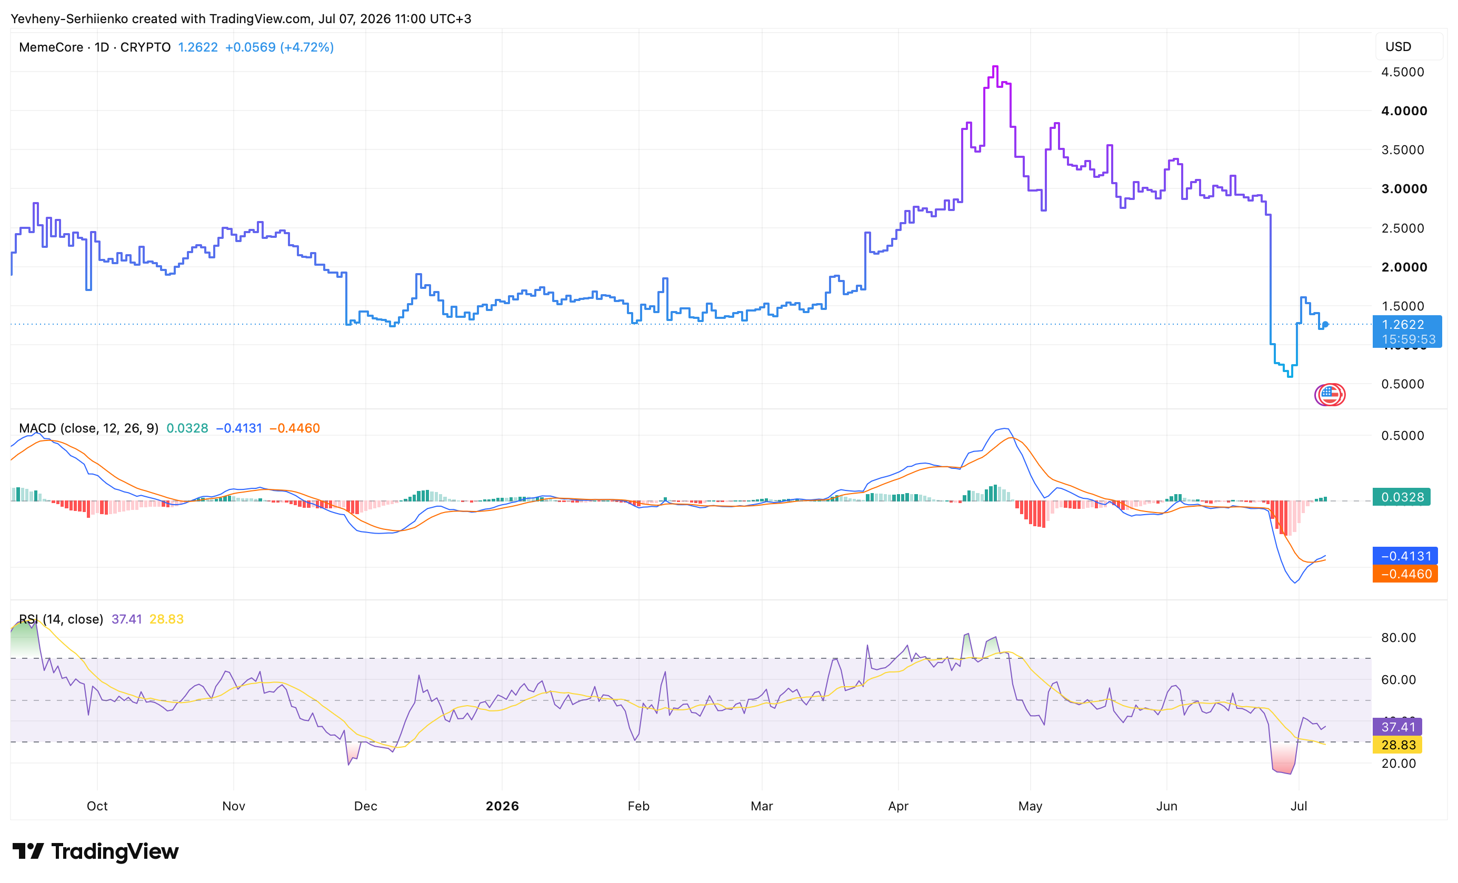Click the last price dot on line

tap(1325, 324)
